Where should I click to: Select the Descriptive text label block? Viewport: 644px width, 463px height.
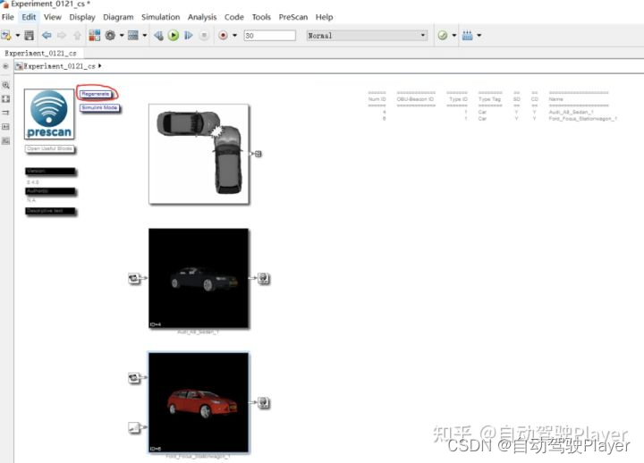(x=50, y=211)
